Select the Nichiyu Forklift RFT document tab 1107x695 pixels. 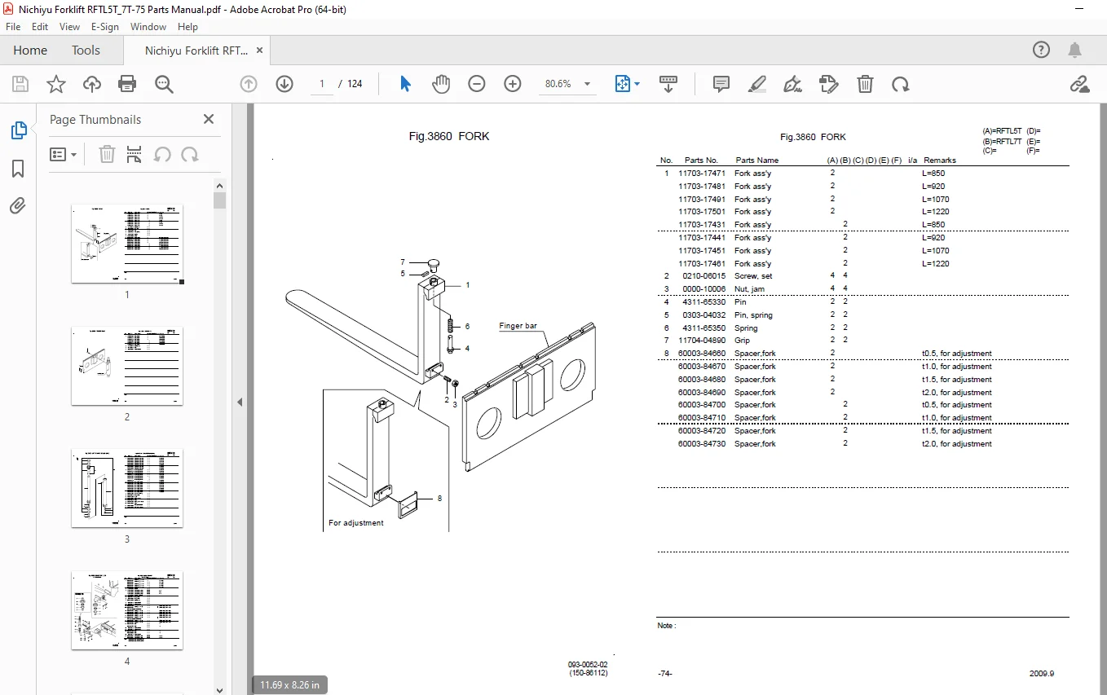click(x=196, y=50)
